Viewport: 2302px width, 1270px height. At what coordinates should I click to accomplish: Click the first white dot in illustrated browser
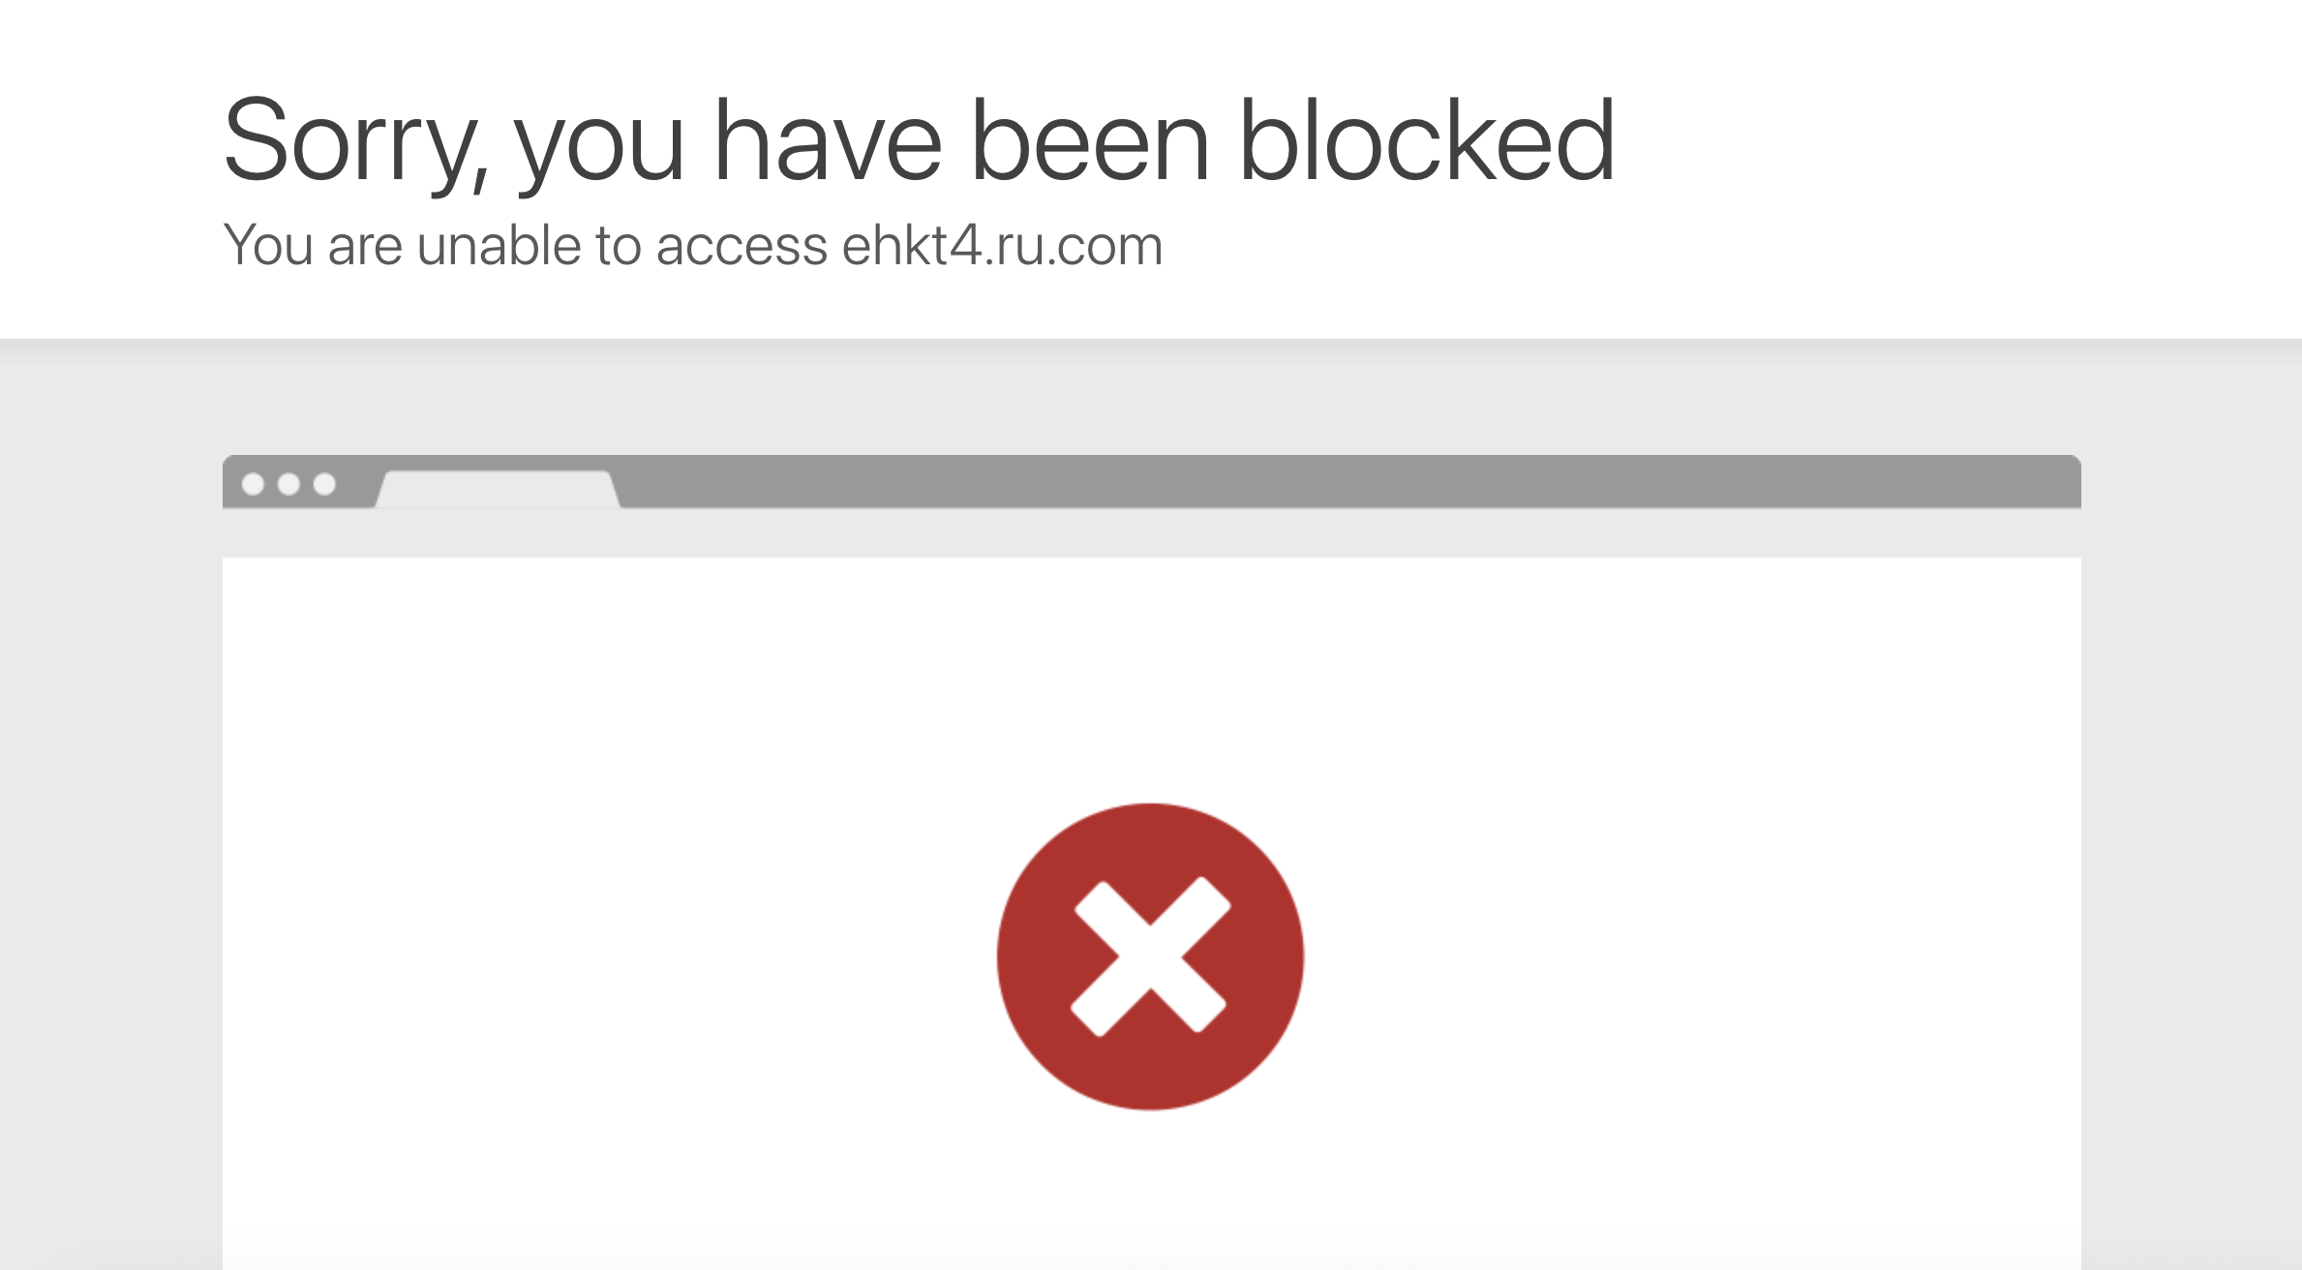(253, 484)
